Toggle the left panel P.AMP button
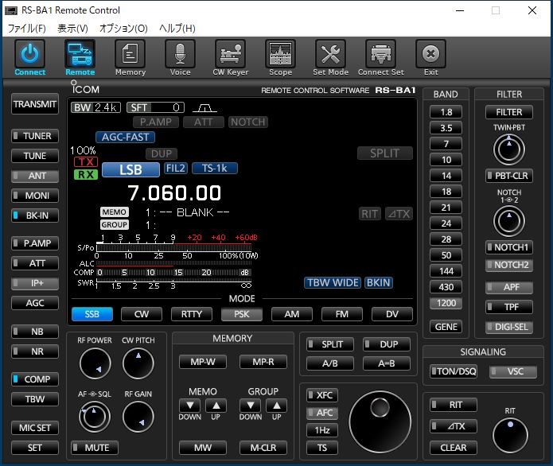 (x=35, y=243)
